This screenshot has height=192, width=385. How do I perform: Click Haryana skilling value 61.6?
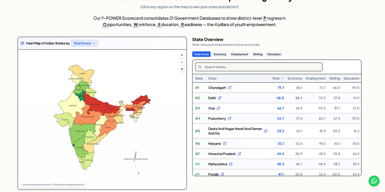[x=336, y=144]
